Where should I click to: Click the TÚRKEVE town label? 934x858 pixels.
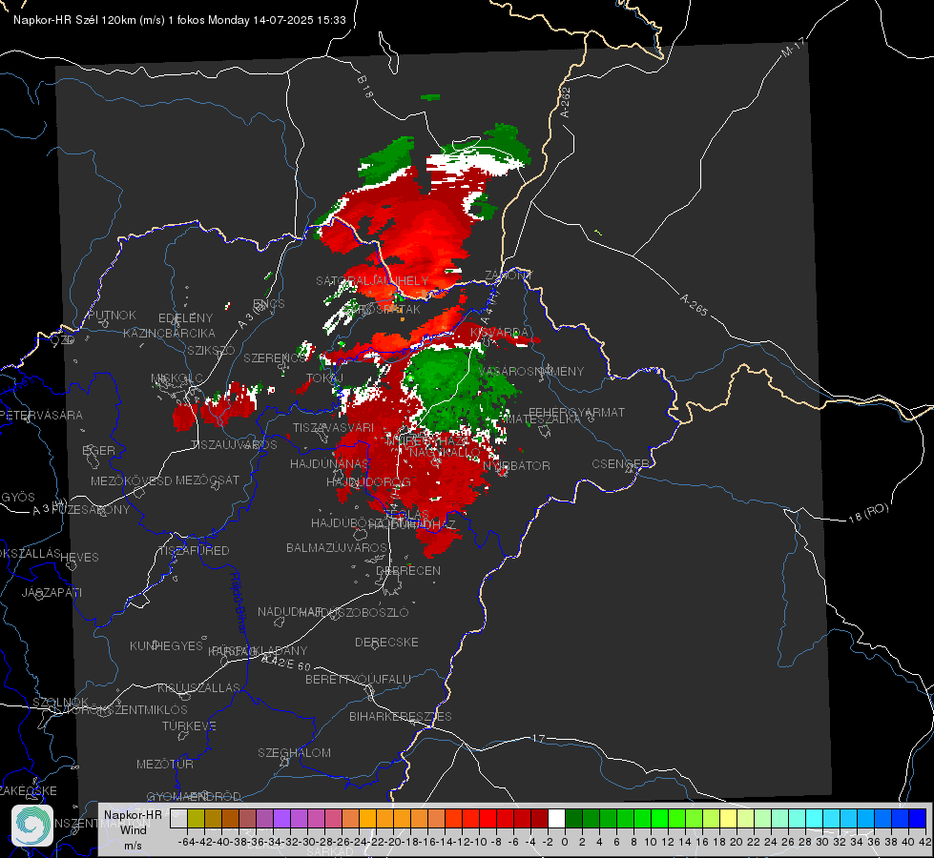point(190,725)
